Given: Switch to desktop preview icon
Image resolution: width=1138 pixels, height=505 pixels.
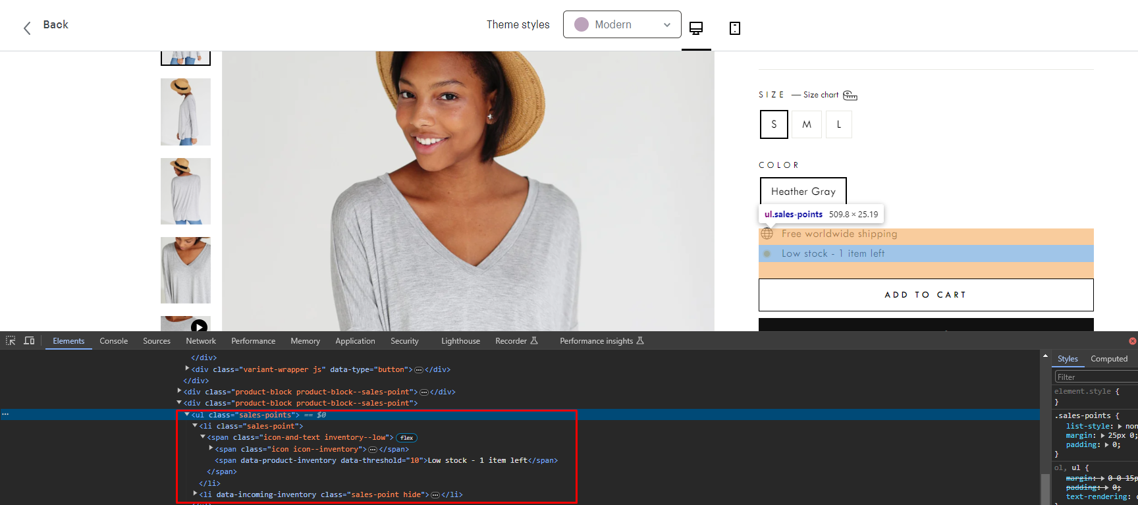Looking at the screenshot, I should click(x=696, y=28).
